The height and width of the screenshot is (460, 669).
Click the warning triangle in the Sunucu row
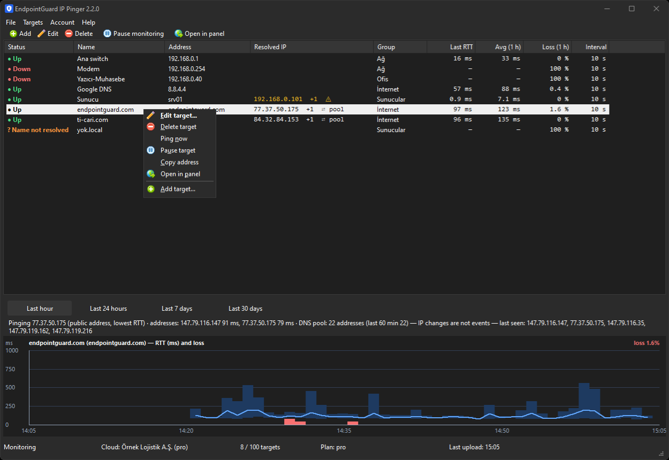click(328, 99)
